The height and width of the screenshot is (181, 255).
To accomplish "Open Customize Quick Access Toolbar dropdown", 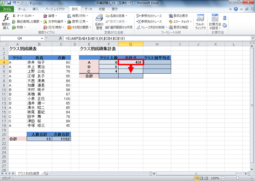I will click(x=30, y=3).
